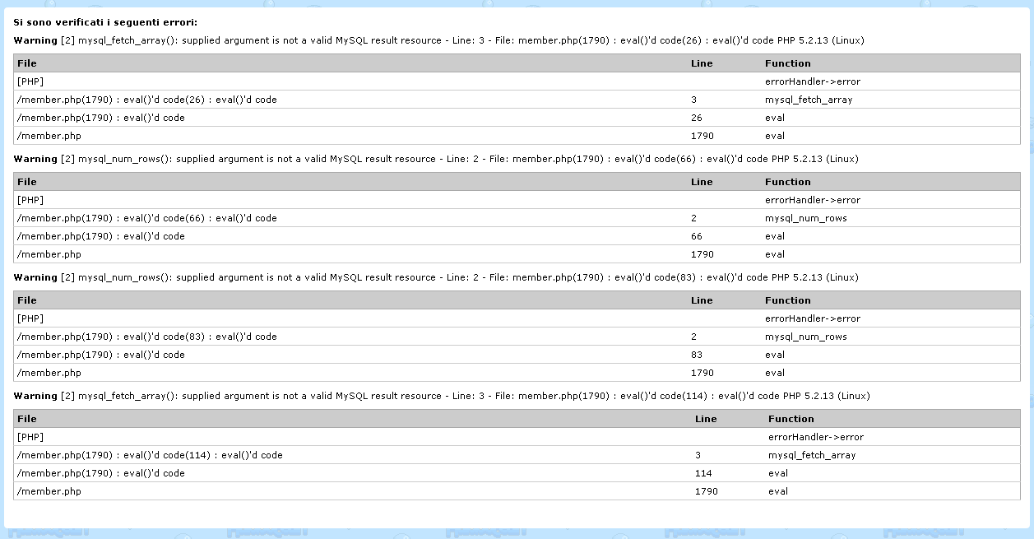Click file path cell ending 'code(66) : eval()'d code'
This screenshot has height=539, width=1034.
[147, 218]
